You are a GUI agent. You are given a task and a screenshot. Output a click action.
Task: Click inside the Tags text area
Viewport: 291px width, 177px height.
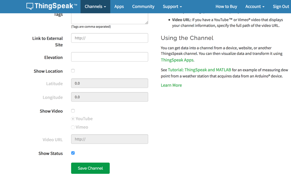(x=109, y=18)
